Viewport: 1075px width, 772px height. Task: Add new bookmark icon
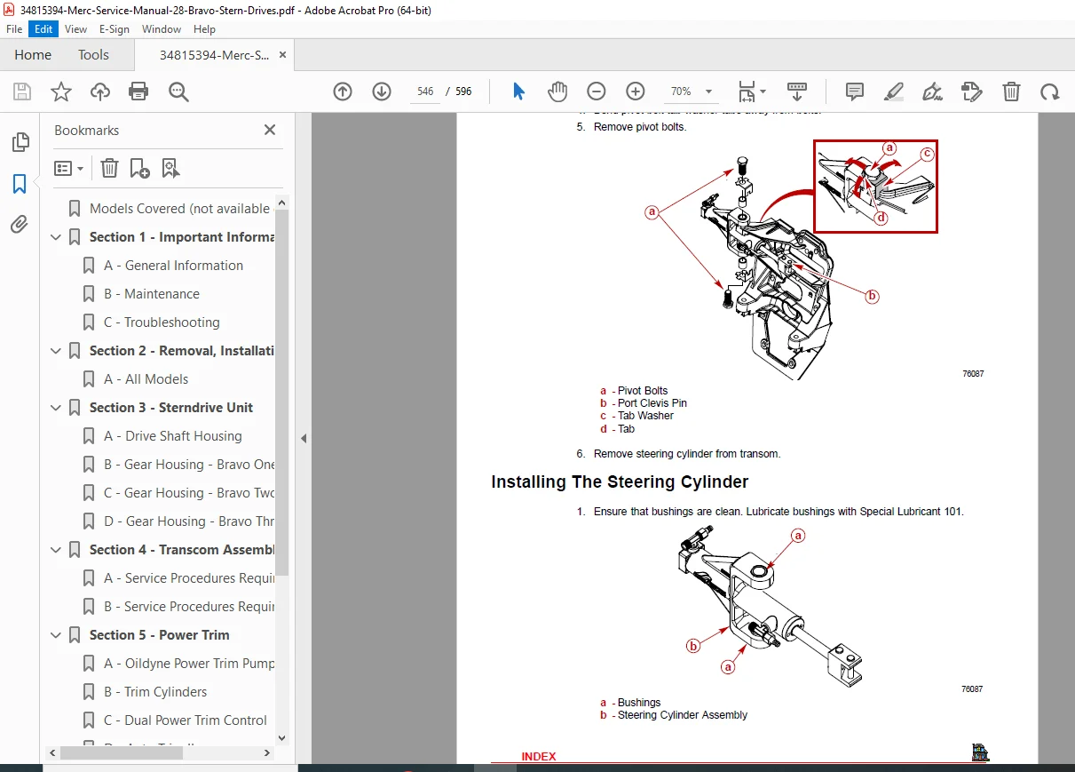139,168
